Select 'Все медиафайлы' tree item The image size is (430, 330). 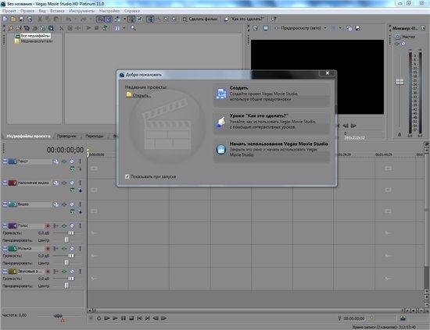click(x=35, y=36)
